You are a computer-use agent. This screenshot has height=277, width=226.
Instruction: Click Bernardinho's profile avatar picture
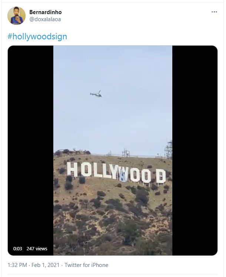[x=16, y=16]
